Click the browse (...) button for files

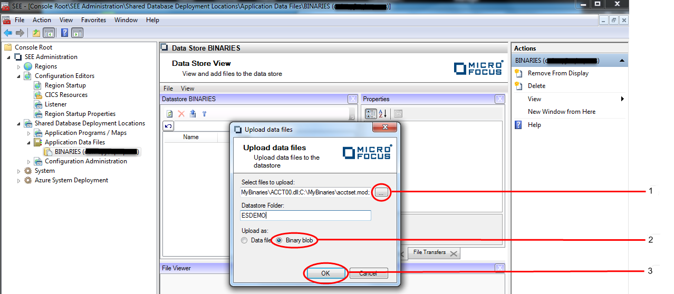pyautogui.click(x=382, y=192)
